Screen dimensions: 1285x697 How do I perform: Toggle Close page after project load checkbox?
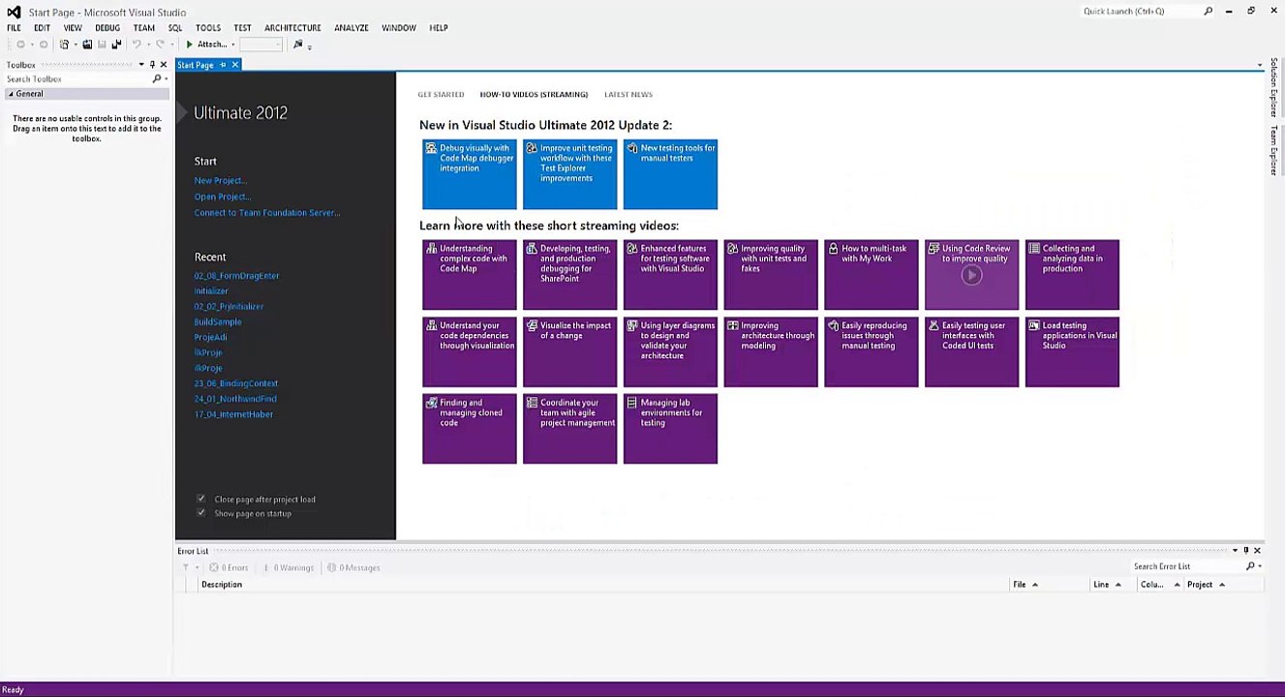click(x=200, y=500)
